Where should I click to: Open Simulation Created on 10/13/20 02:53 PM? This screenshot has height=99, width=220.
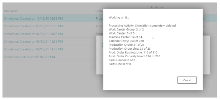pyautogui.click(x=33, y=18)
